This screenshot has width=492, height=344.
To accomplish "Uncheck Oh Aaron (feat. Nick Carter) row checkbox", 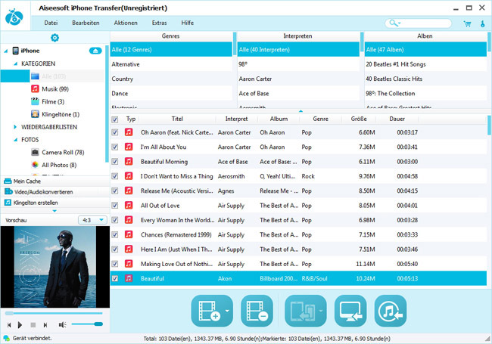I will (x=115, y=132).
